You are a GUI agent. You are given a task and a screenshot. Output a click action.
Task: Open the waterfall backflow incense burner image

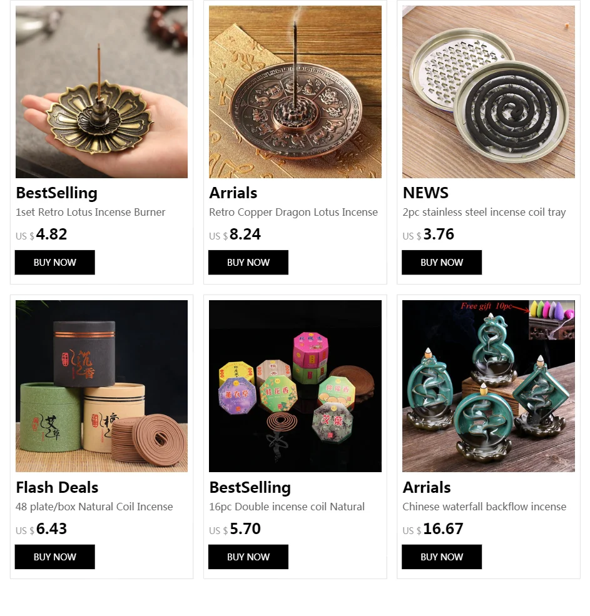tap(489, 386)
